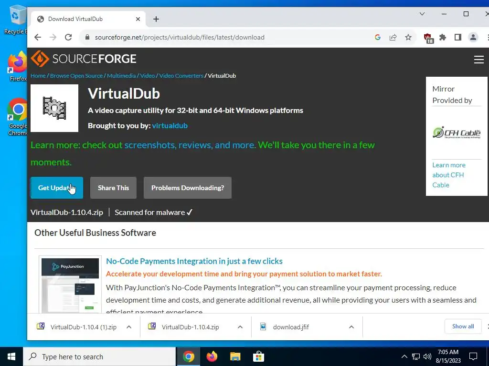Click VirtualDub-1.10.4.zip file name text
Viewport: 489px width, 366px height.
[x=67, y=212]
